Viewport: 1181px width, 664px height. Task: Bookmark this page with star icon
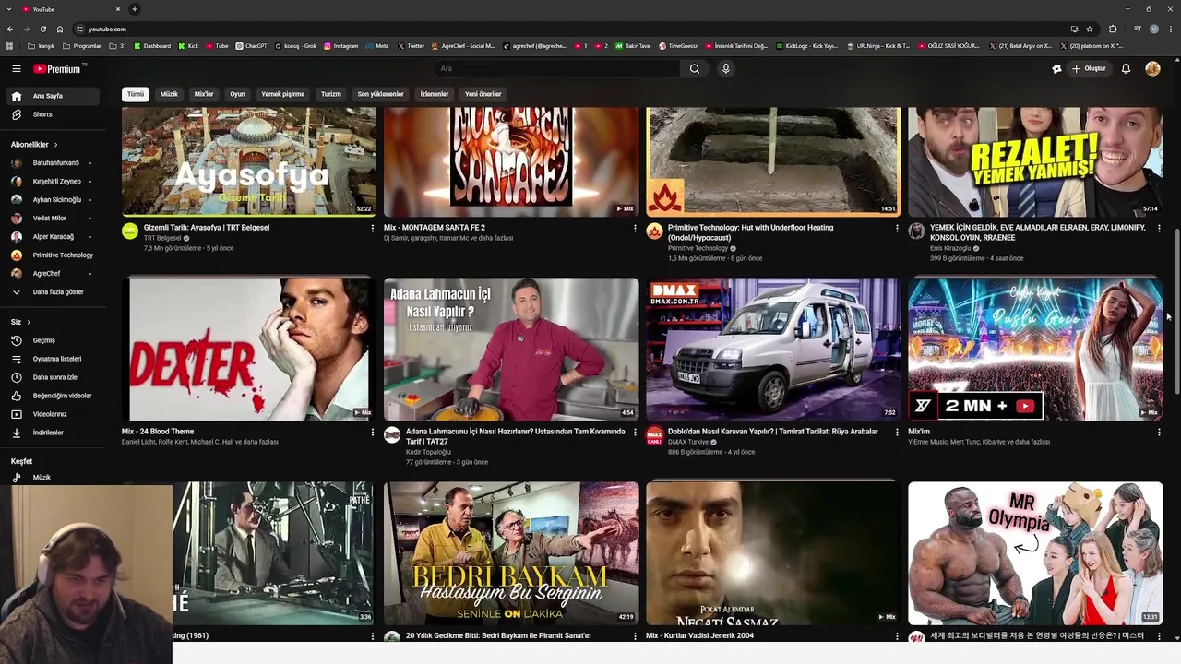click(1090, 29)
